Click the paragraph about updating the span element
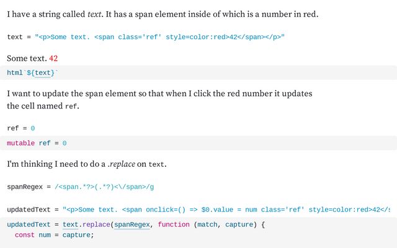 [x=159, y=100]
